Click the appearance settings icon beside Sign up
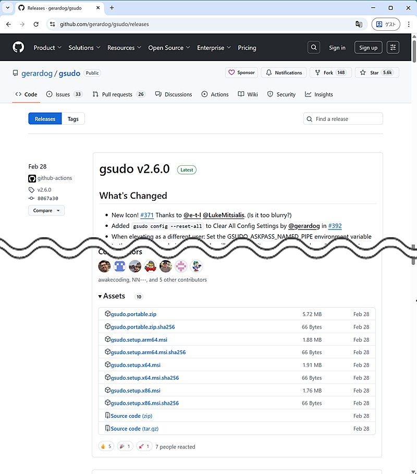Viewport: 417px width, 474px height. tap(393, 47)
